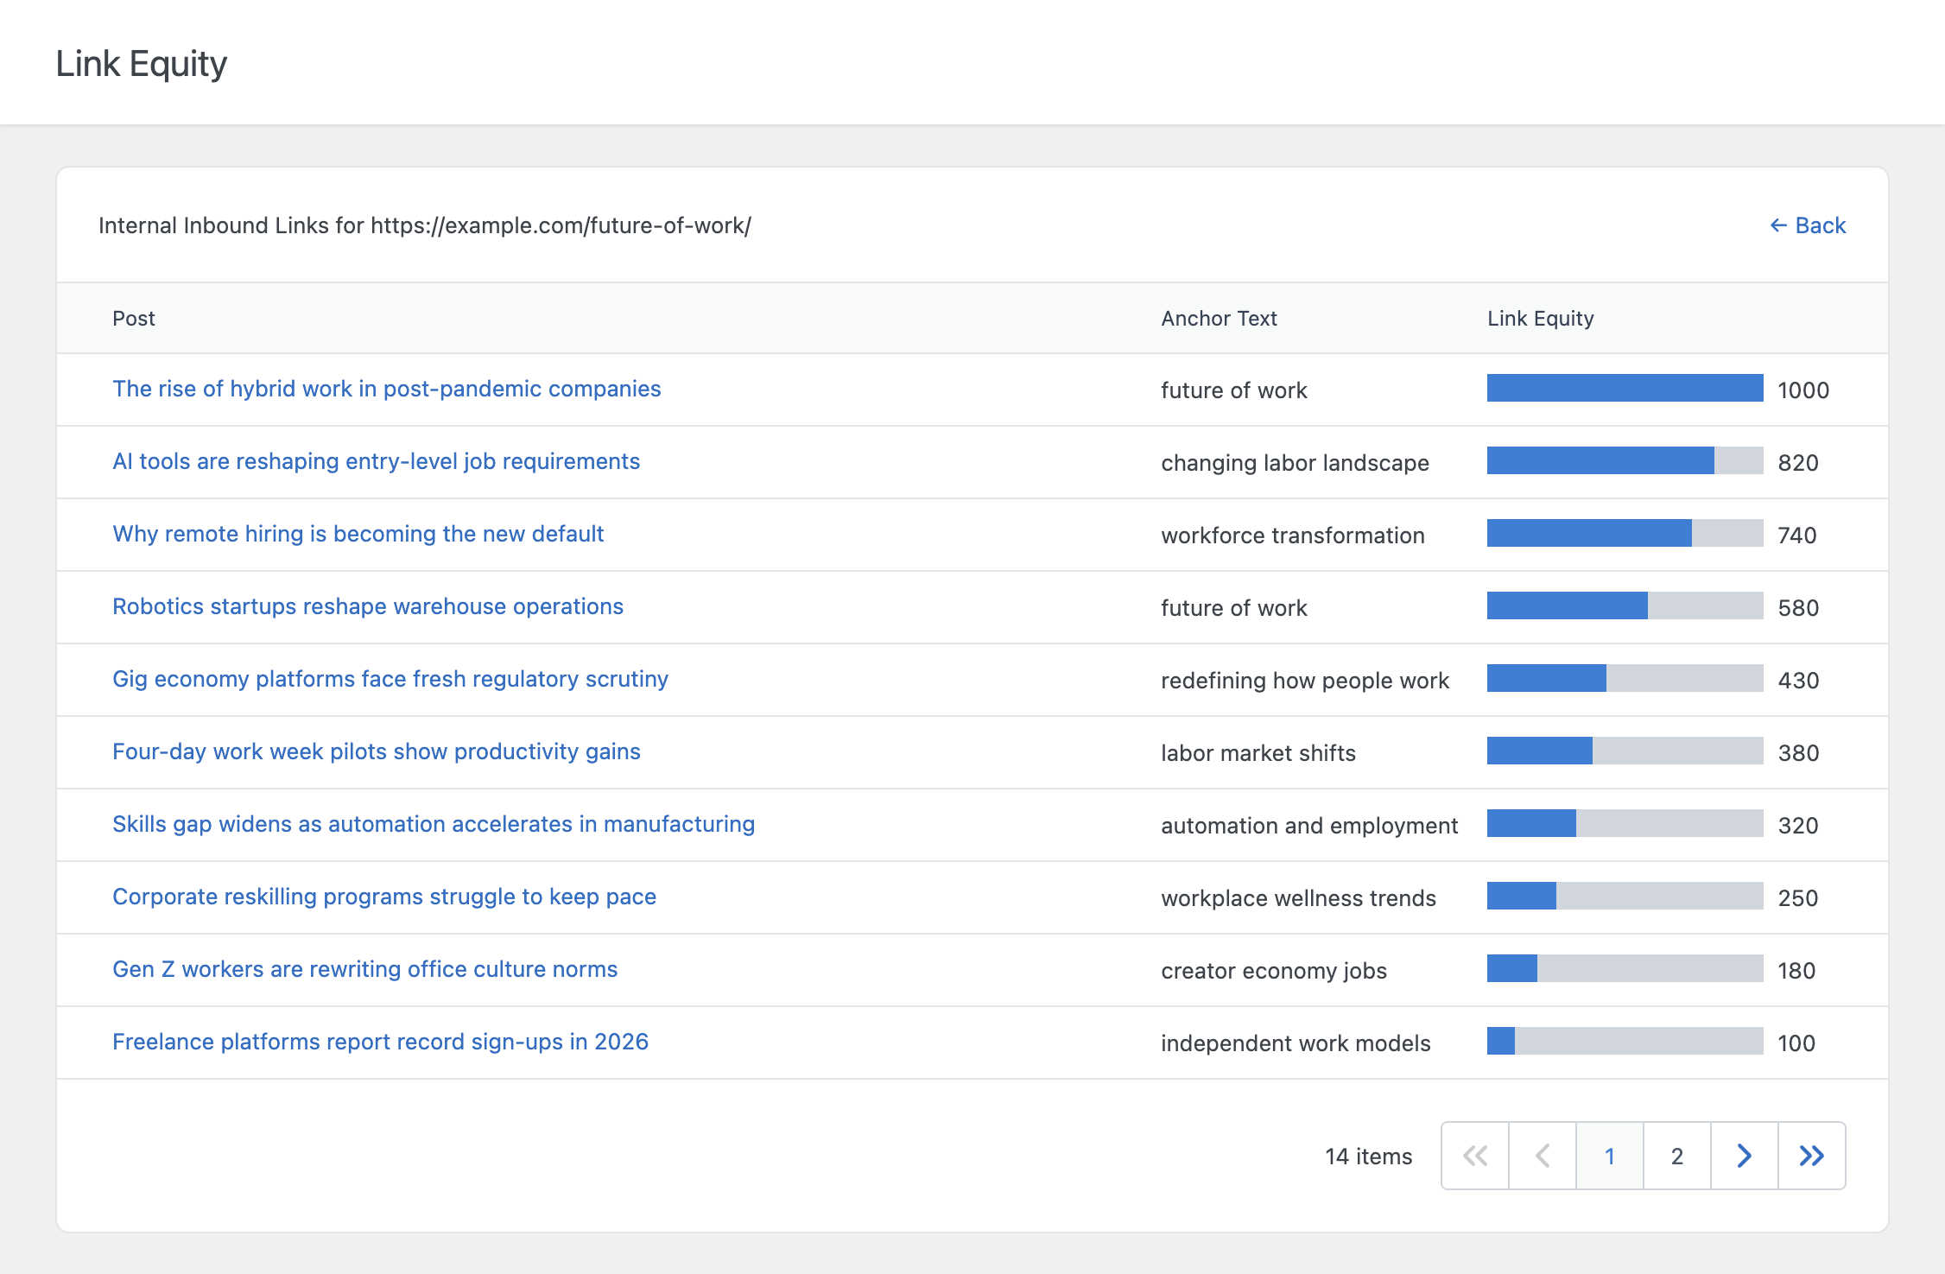1945x1274 pixels.
Task: Click the Internal Inbound Links URL heading
Action: click(x=425, y=225)
